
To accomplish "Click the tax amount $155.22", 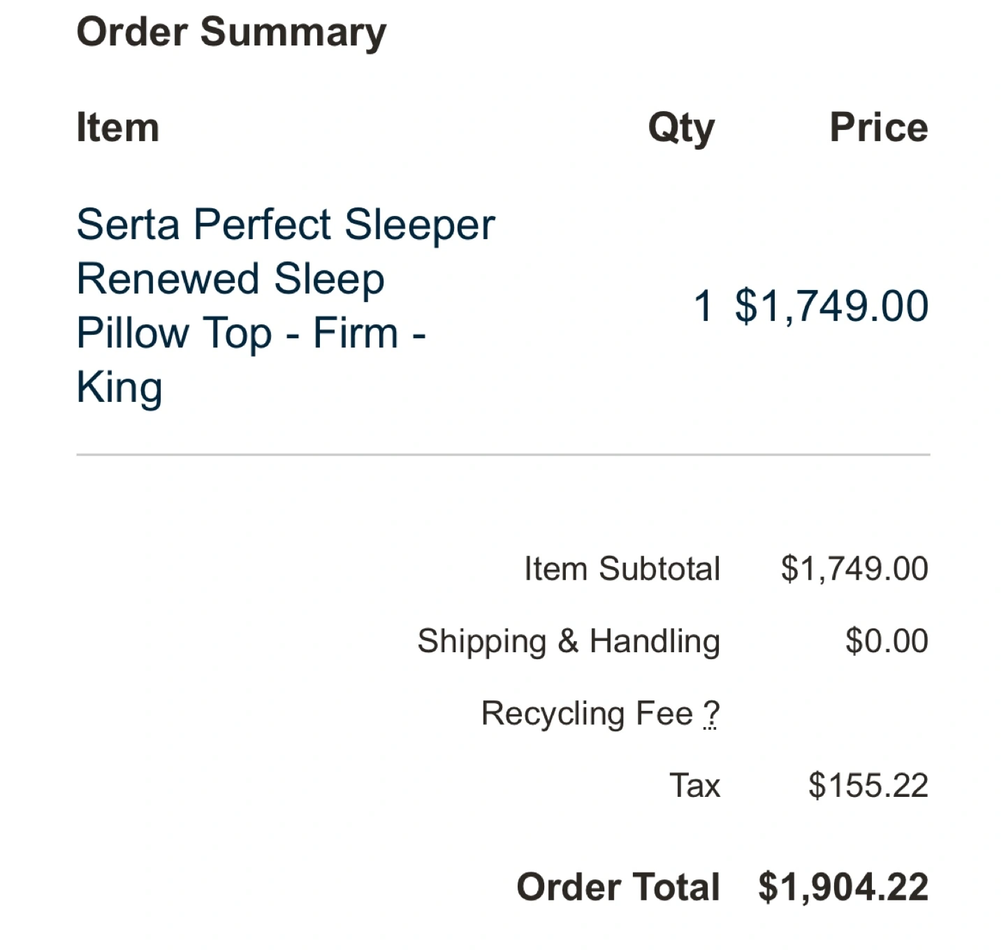I will (x=868, y=786).
